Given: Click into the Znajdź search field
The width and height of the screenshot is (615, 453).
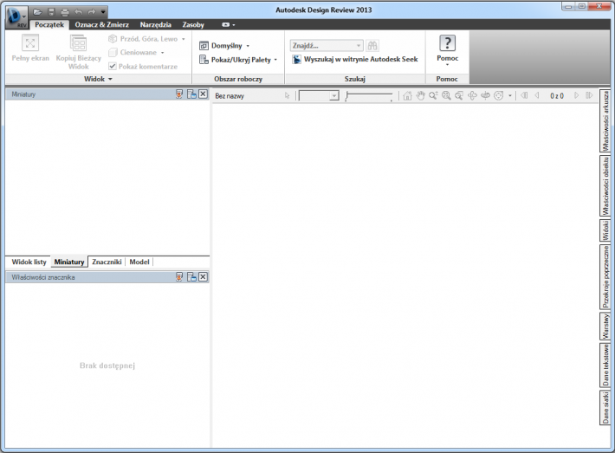Looking at the screenshot, I should coord(322,46).
